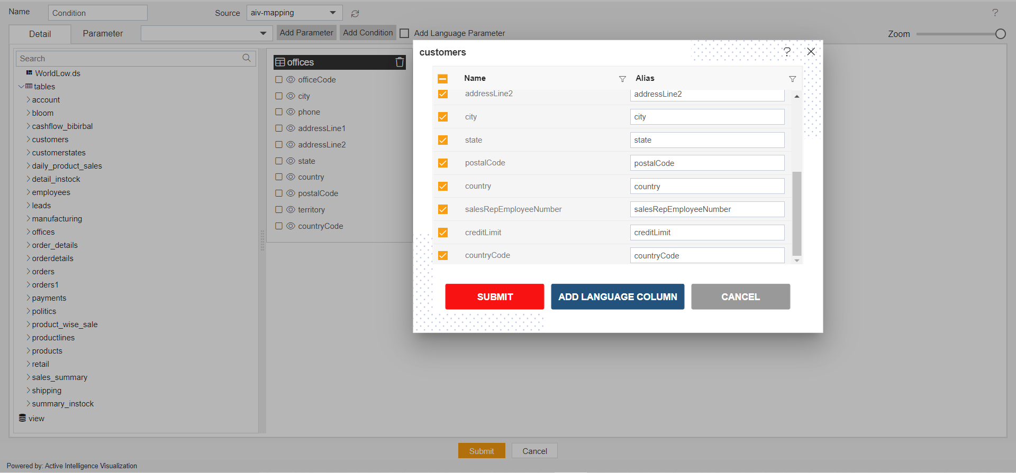1016x473 pixels.
Task: Expand the account table node
Action: click(x=28, y=99)
